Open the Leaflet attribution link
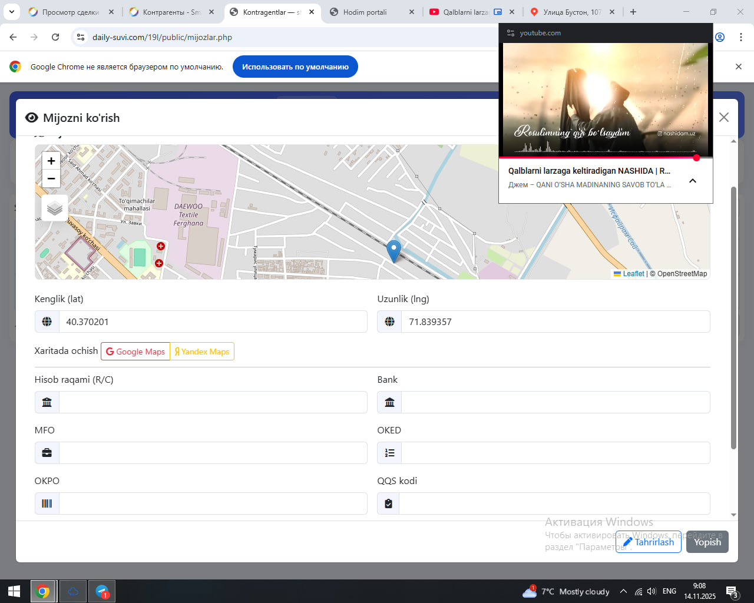The image size is (754, 603). pyautogui.click(x=633, y=274)
